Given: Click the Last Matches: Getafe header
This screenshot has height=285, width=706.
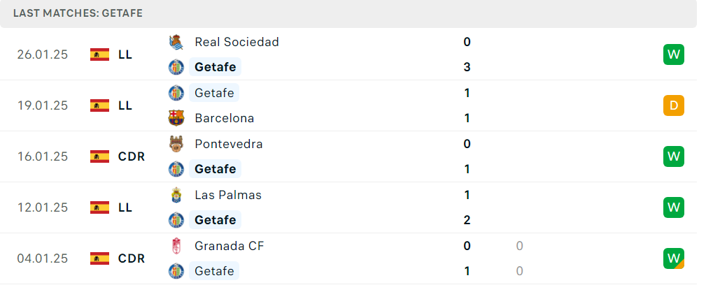Looking at the screenshot, I should click(x=78, y=13).
